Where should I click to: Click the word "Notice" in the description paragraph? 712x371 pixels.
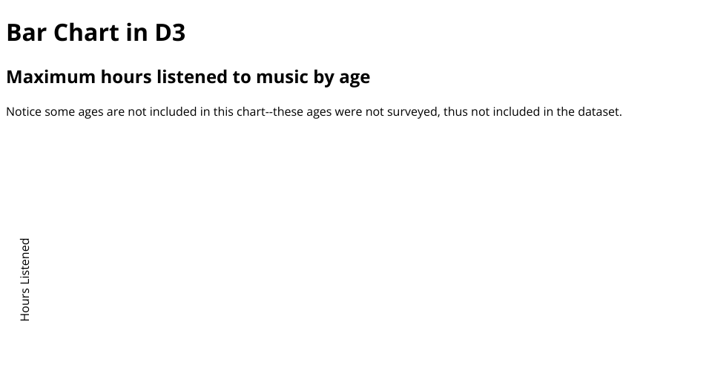(24, 112)
